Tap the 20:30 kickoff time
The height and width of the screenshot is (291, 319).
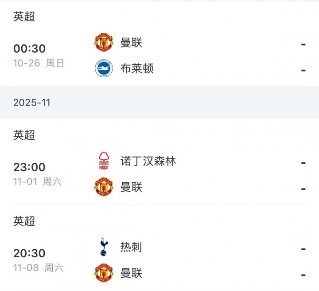(29, 253)
